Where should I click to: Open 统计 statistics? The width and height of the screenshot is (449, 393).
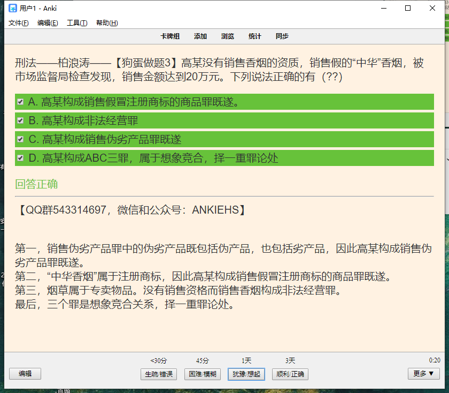coord(254,36)
